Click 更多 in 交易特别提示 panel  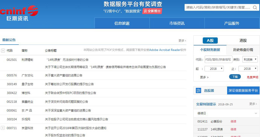(x=253, y=104)
